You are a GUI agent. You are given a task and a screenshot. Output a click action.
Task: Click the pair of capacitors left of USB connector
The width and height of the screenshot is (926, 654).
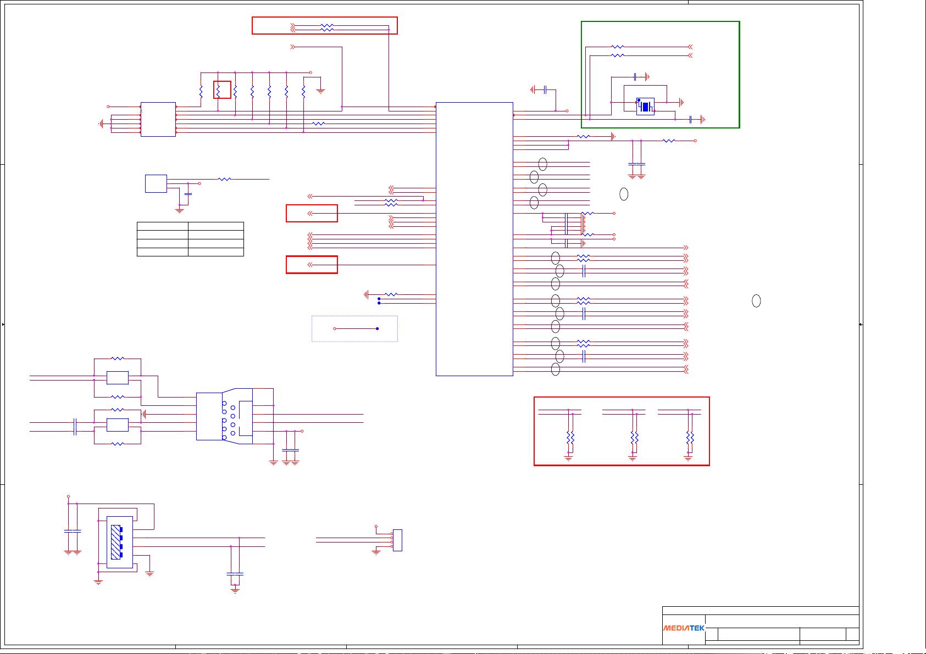pos(73,532)
